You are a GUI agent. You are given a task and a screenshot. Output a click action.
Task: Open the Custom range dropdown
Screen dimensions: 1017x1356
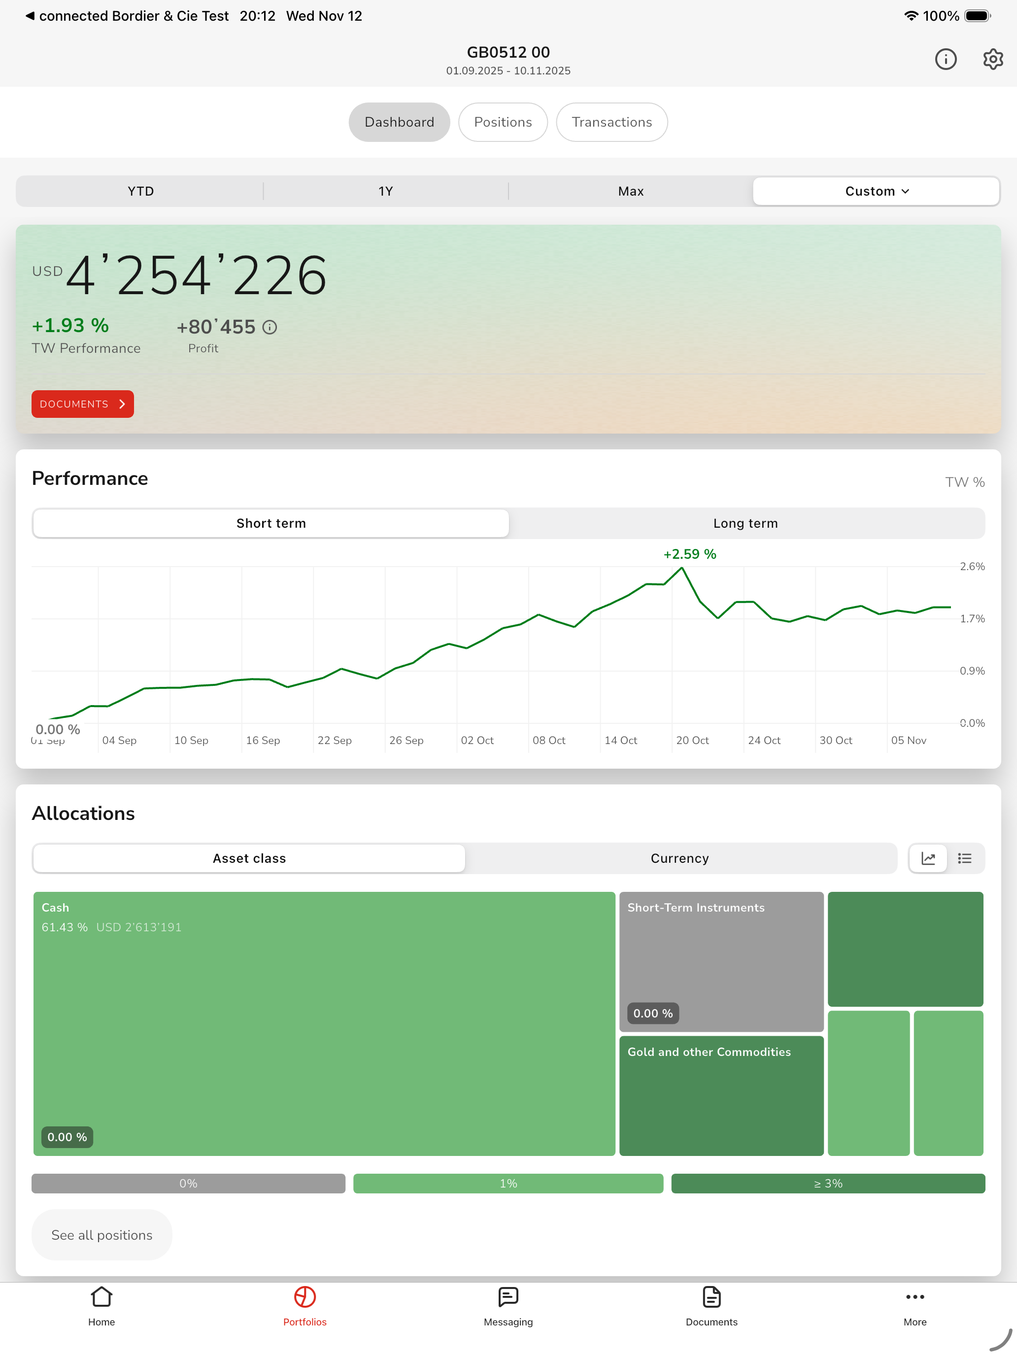pos(876,191)
